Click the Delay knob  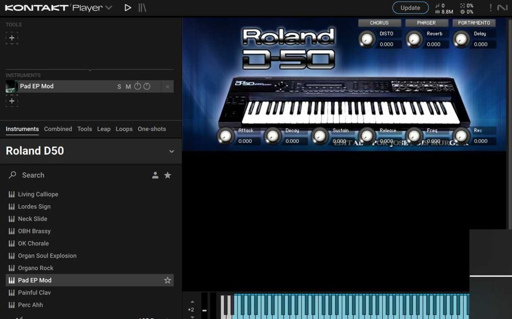461,39
